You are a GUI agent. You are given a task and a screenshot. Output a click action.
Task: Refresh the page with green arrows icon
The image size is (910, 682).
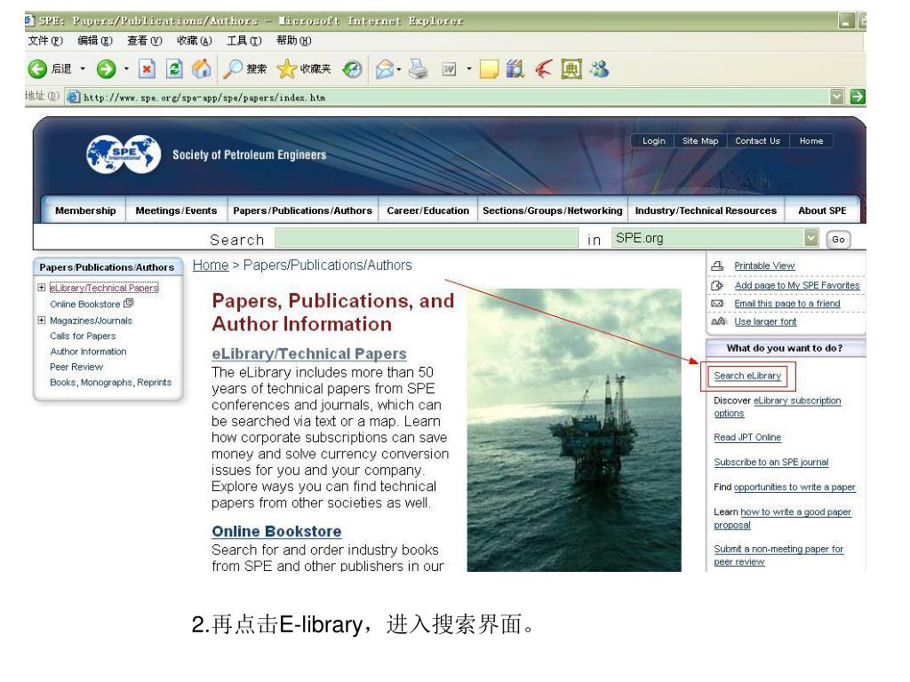pos(174,69)
